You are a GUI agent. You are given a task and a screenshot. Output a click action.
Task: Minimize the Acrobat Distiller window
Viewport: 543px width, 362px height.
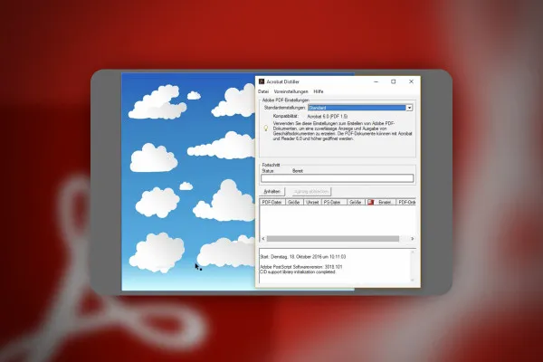pyautogui.click(x=376, y=81)
